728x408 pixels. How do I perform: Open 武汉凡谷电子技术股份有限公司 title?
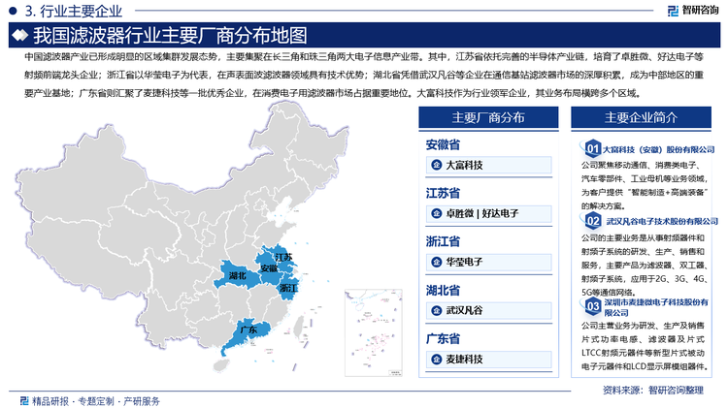click(x=662, y=222)
